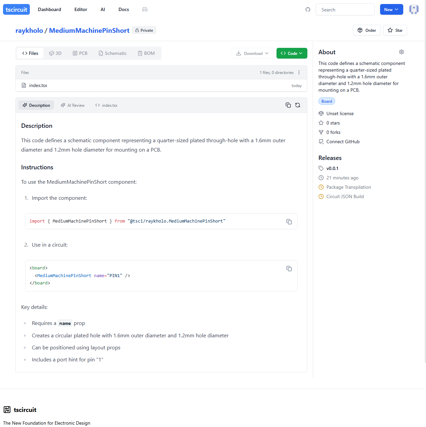Focus the Search input field
The width and height of the screenshot is (426, 427).
(x=345, y=9)
